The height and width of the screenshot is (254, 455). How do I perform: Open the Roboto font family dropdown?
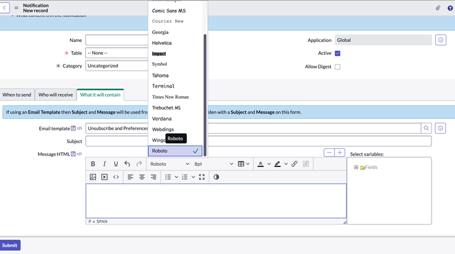click(x=169, y=164)
